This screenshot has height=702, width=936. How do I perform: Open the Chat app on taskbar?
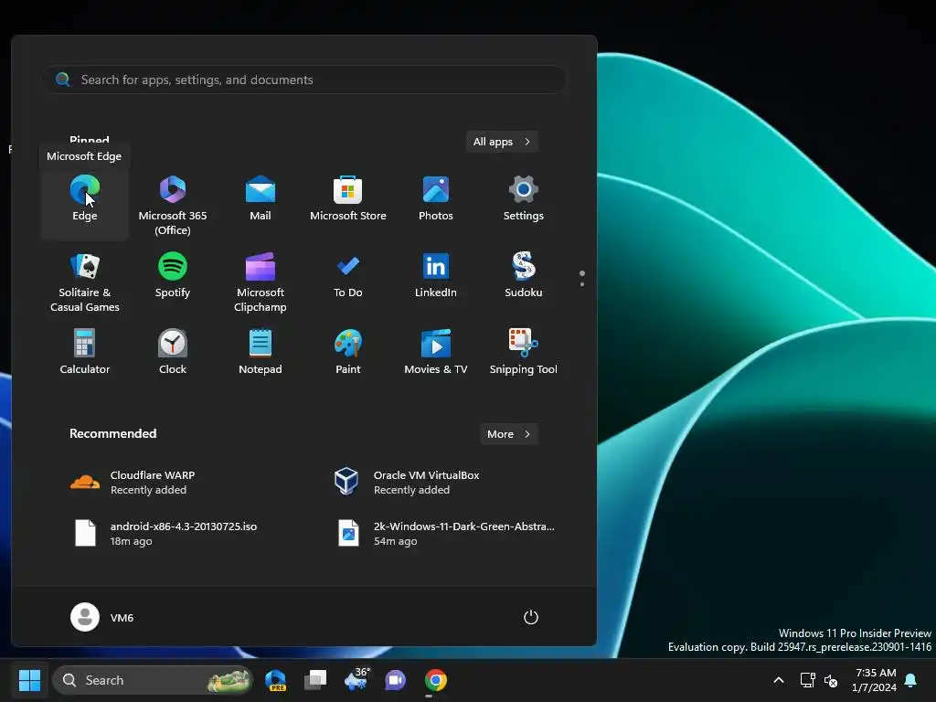395,680
